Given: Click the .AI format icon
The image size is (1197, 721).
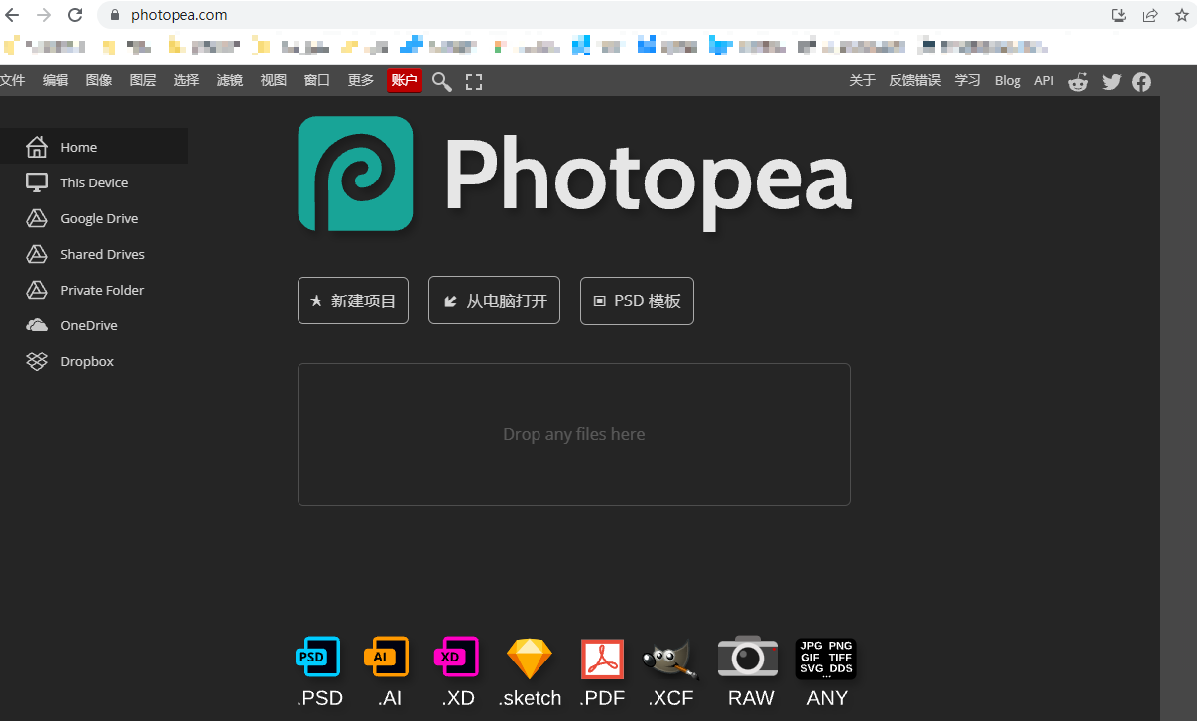Looking at the screenshot, I should (387, 657).
